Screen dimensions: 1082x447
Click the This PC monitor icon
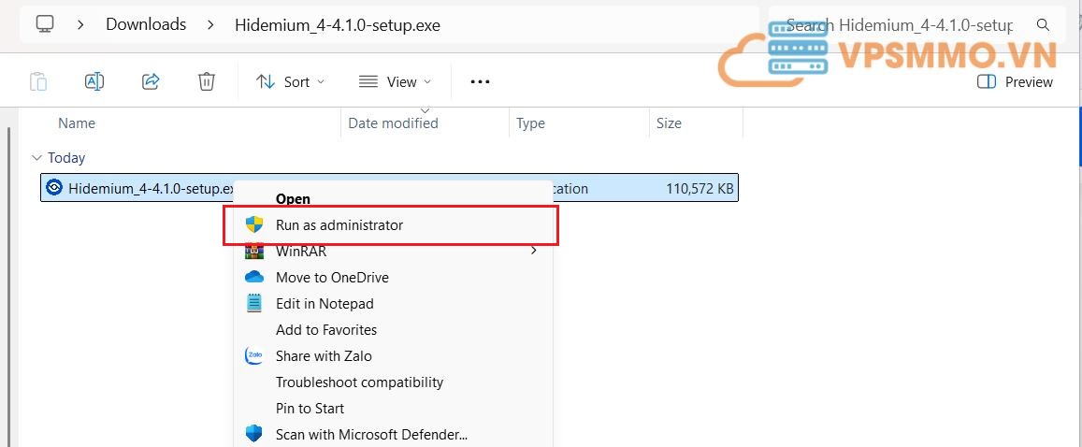coord(44,25)
